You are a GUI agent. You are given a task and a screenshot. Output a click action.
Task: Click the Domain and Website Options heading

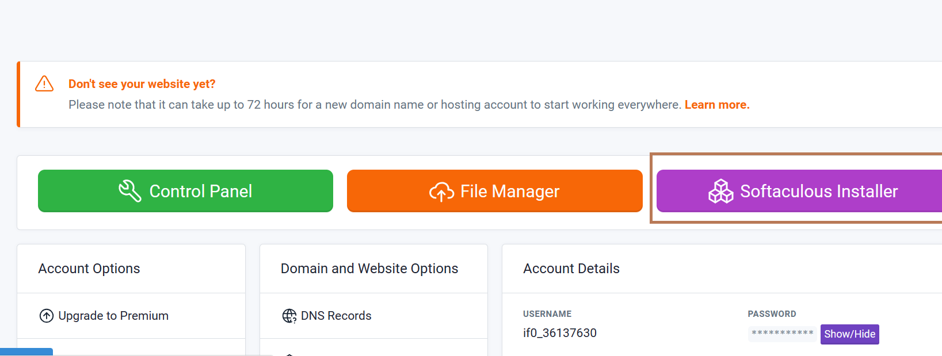click(x=369, y=269)
